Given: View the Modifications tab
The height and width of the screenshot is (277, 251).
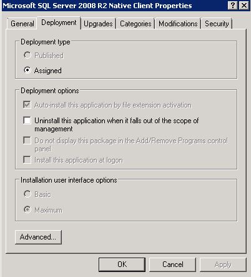Looking at the screenshot, I should point(178,24).
